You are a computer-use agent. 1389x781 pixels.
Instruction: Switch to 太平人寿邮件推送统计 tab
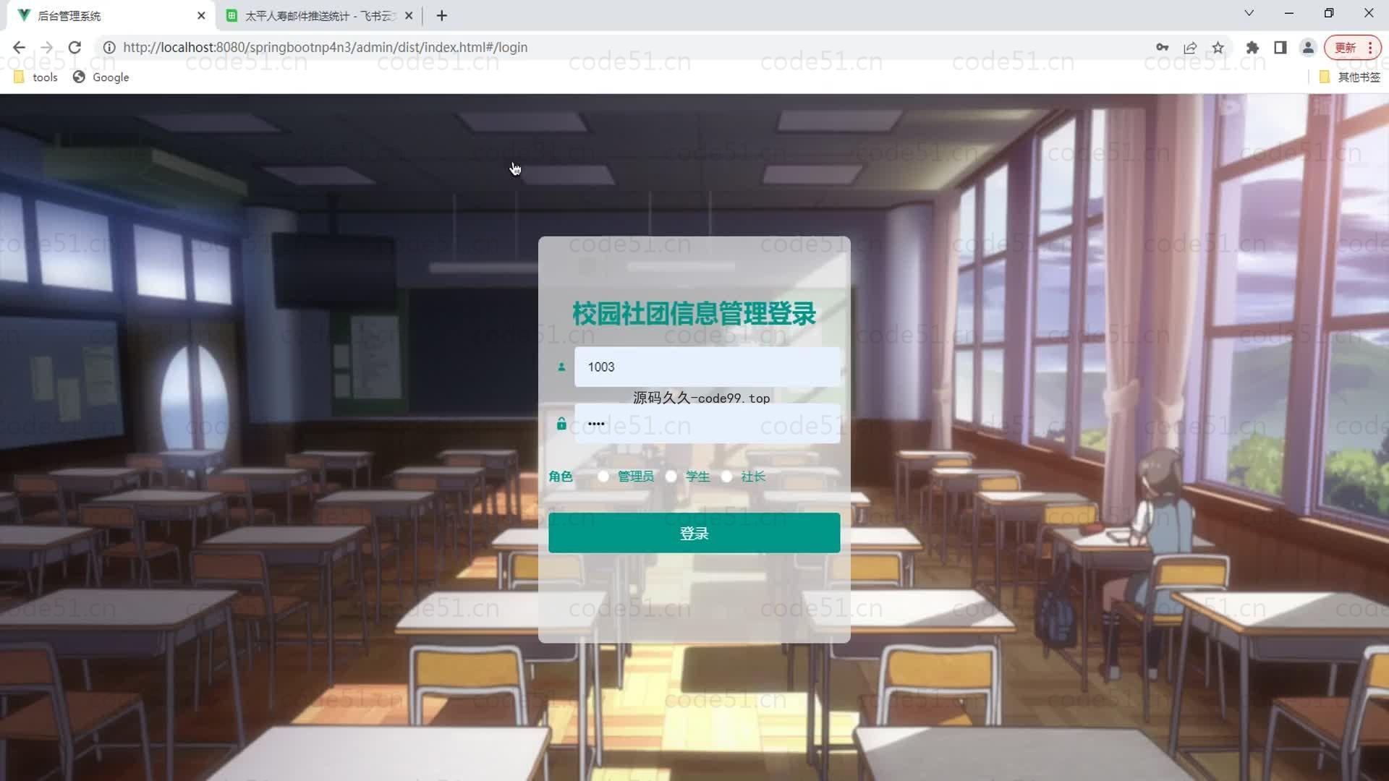coord(320,15)
